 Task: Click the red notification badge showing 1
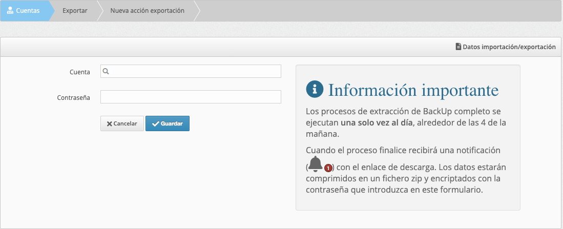[328, 168]
